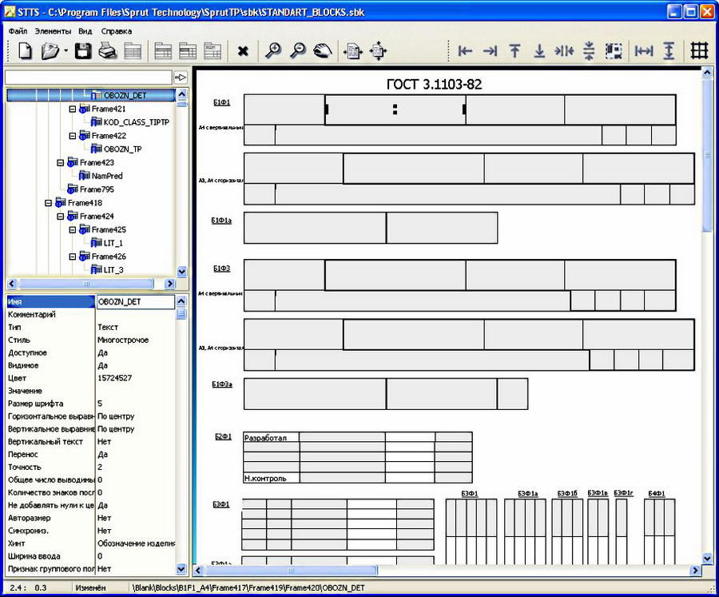This screenshot has width=719, height=597.
Task: Open the Файл menu
Action: pos(18,30)
